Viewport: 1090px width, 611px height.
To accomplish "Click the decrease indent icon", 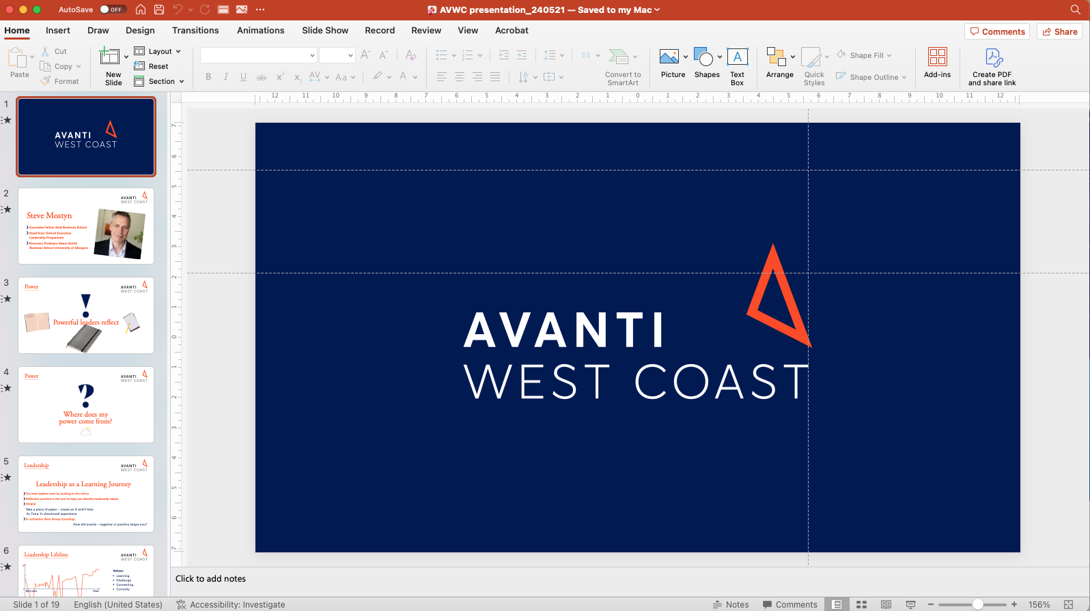I will click(504, 55).
